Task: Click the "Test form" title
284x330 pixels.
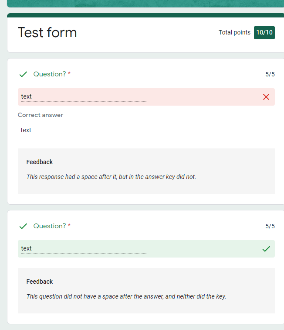Action: 47,33
